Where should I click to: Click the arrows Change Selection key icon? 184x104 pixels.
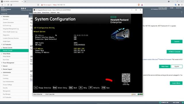tap(36, 88)
